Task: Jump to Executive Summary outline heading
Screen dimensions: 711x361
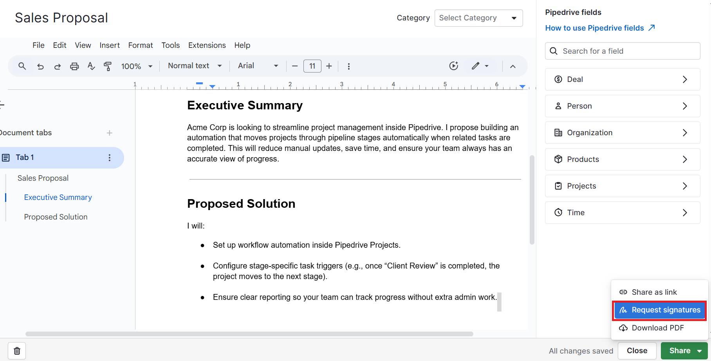Action: (58, 197)
